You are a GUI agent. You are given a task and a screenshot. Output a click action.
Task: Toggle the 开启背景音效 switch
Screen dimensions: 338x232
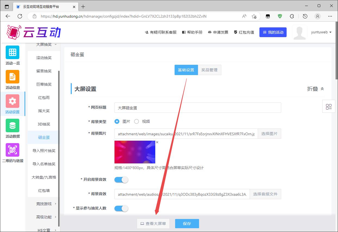click(121, 180)
